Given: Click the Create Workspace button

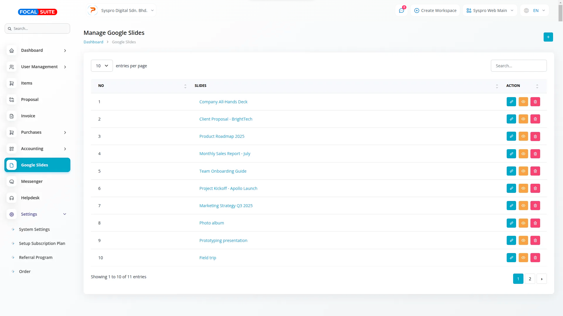Looking at the screenshot, I should click(x=435, y=11).
